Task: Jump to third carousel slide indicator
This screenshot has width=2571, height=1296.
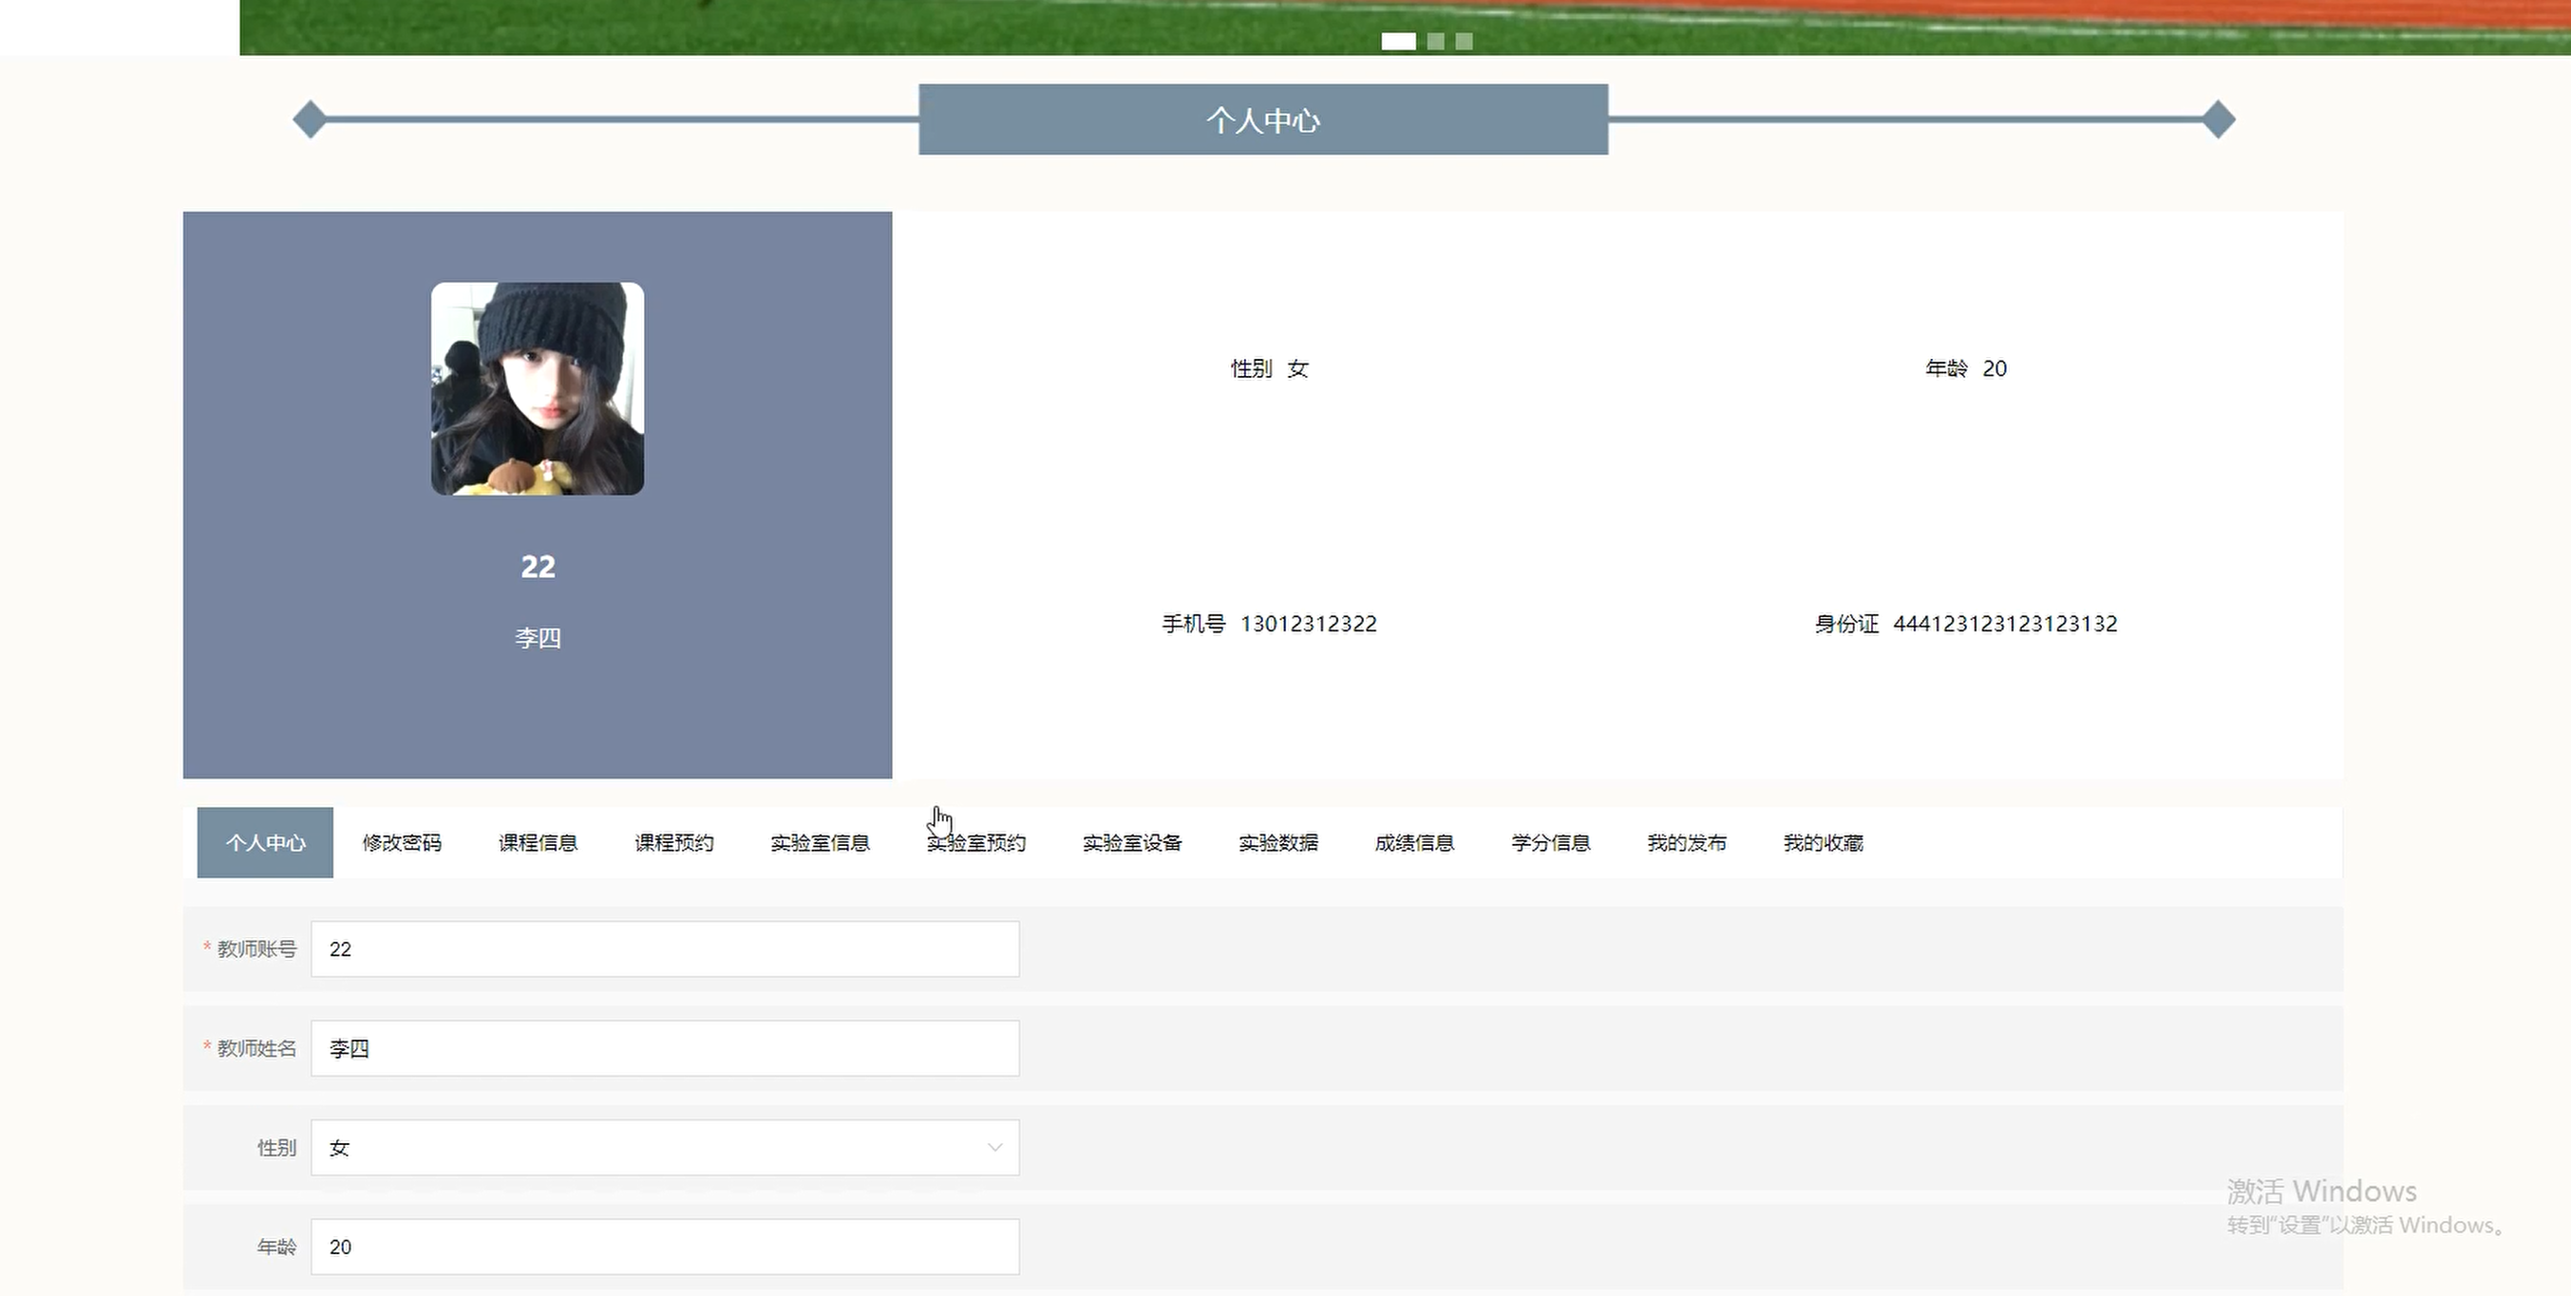Action: click(x=1464, y=41)
